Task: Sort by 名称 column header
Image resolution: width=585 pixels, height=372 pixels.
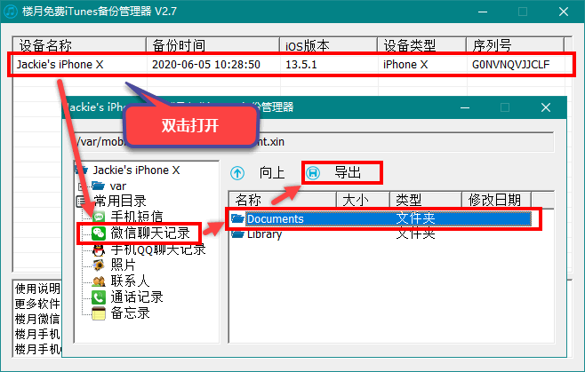Action: click(283, 200)
